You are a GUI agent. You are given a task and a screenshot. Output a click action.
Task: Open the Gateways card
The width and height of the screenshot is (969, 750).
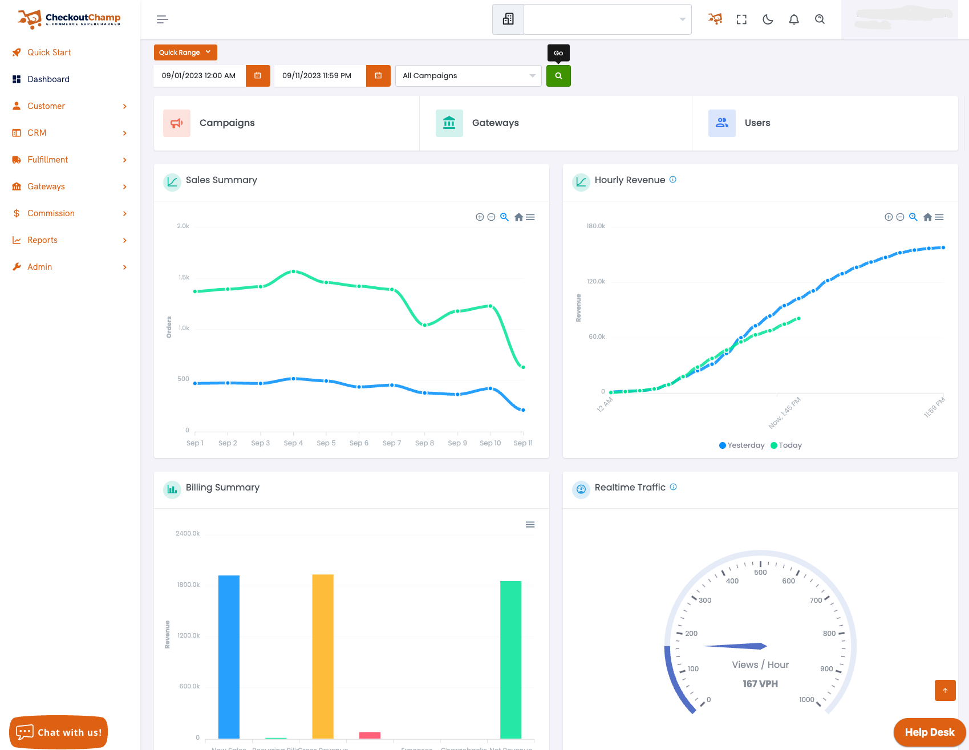[556, 123]
